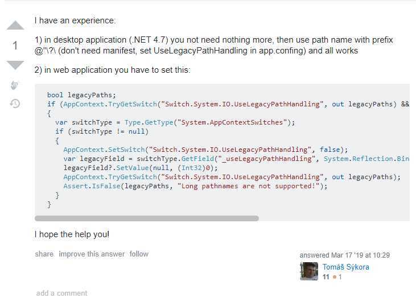416x302 pixels.
Task: Click the share link under the answer
Action: coord(44,254)
